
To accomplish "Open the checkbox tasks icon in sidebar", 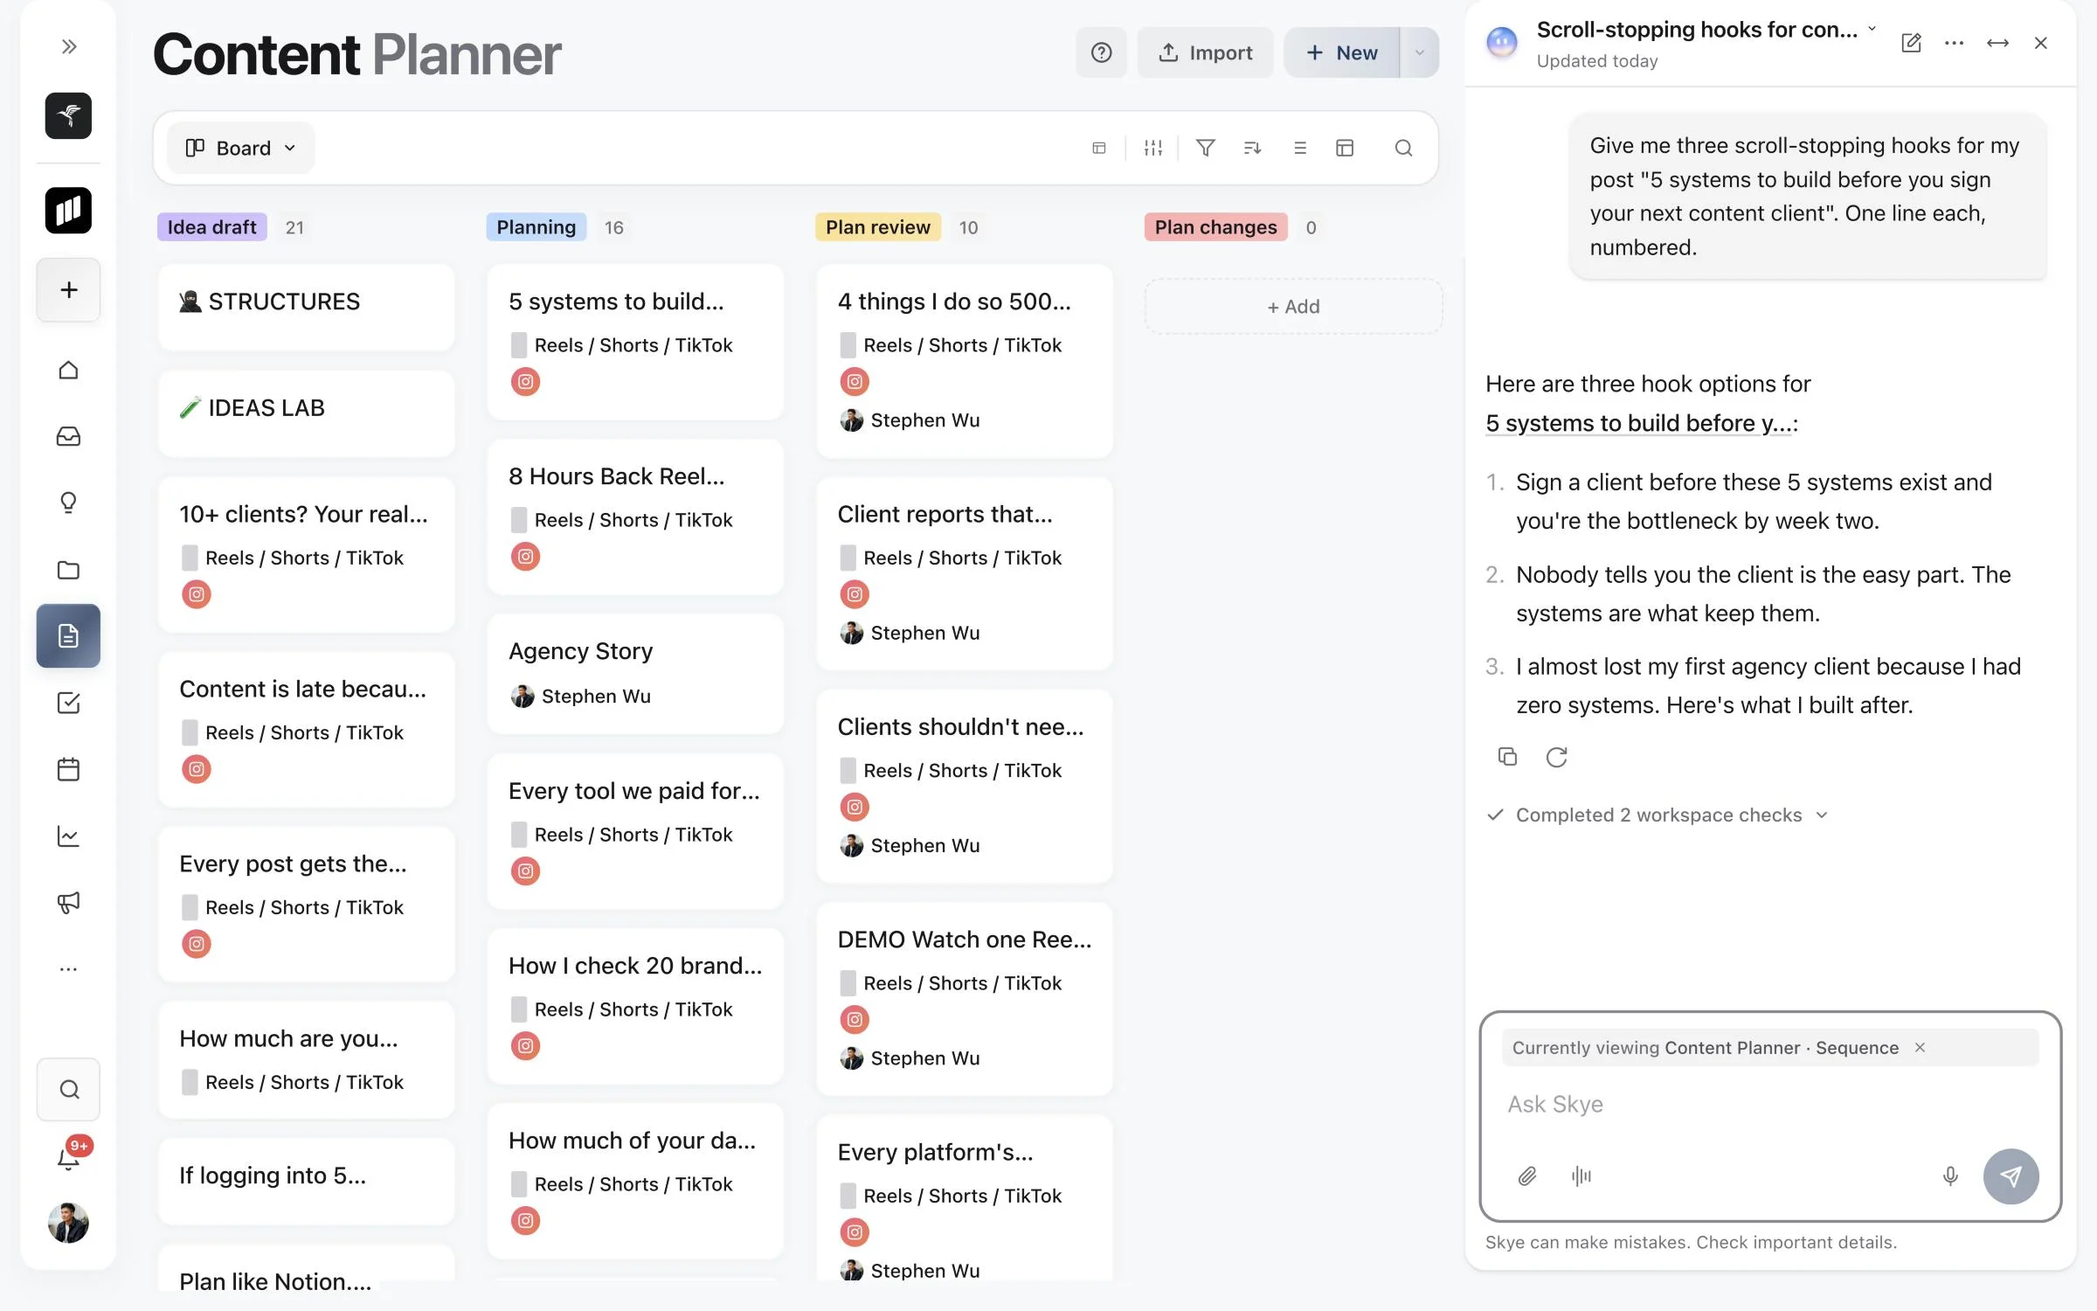I will [68, 703].
